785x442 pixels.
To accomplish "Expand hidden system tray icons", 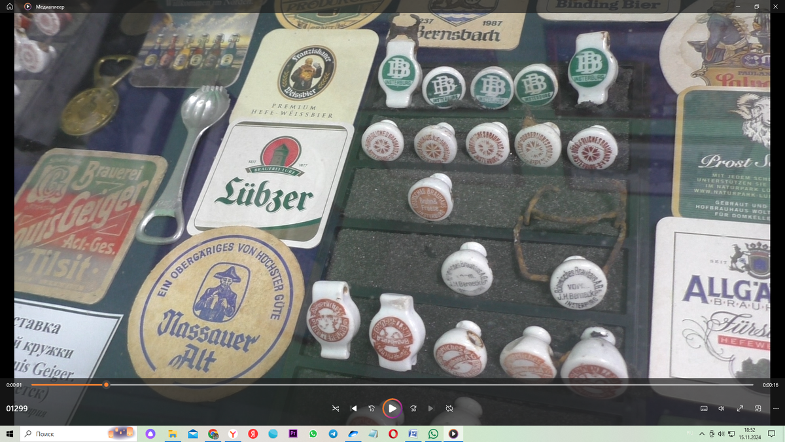I will click(702, 433).
